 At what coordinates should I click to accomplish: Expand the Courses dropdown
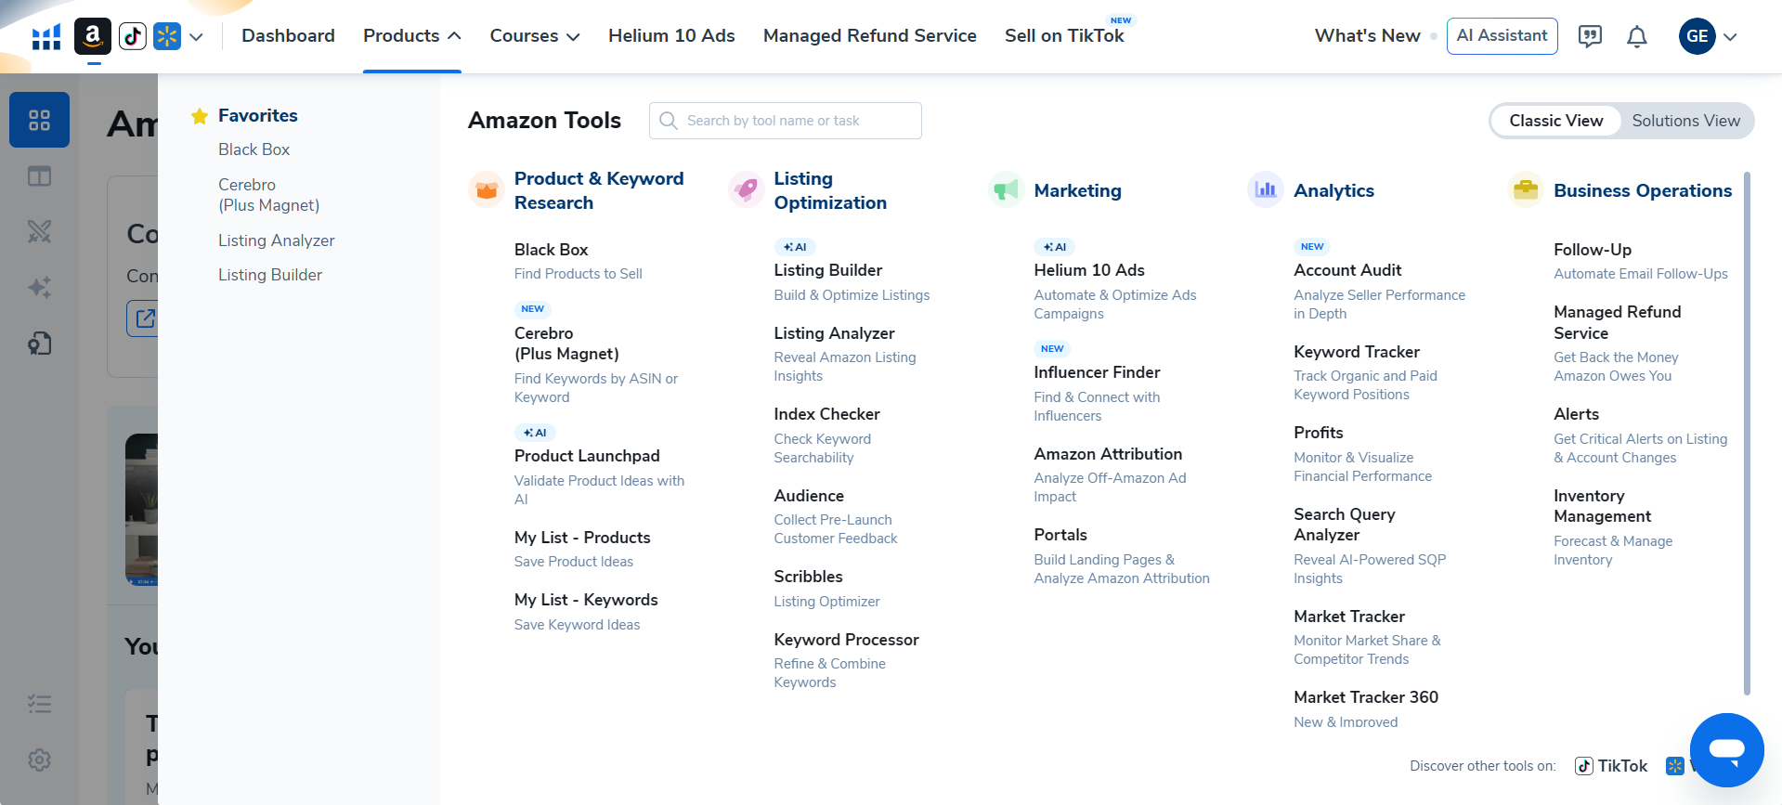click(x=535, y=35)
